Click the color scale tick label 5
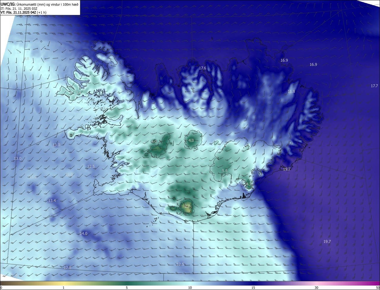The image size is (380, 290). pos(127,288)
